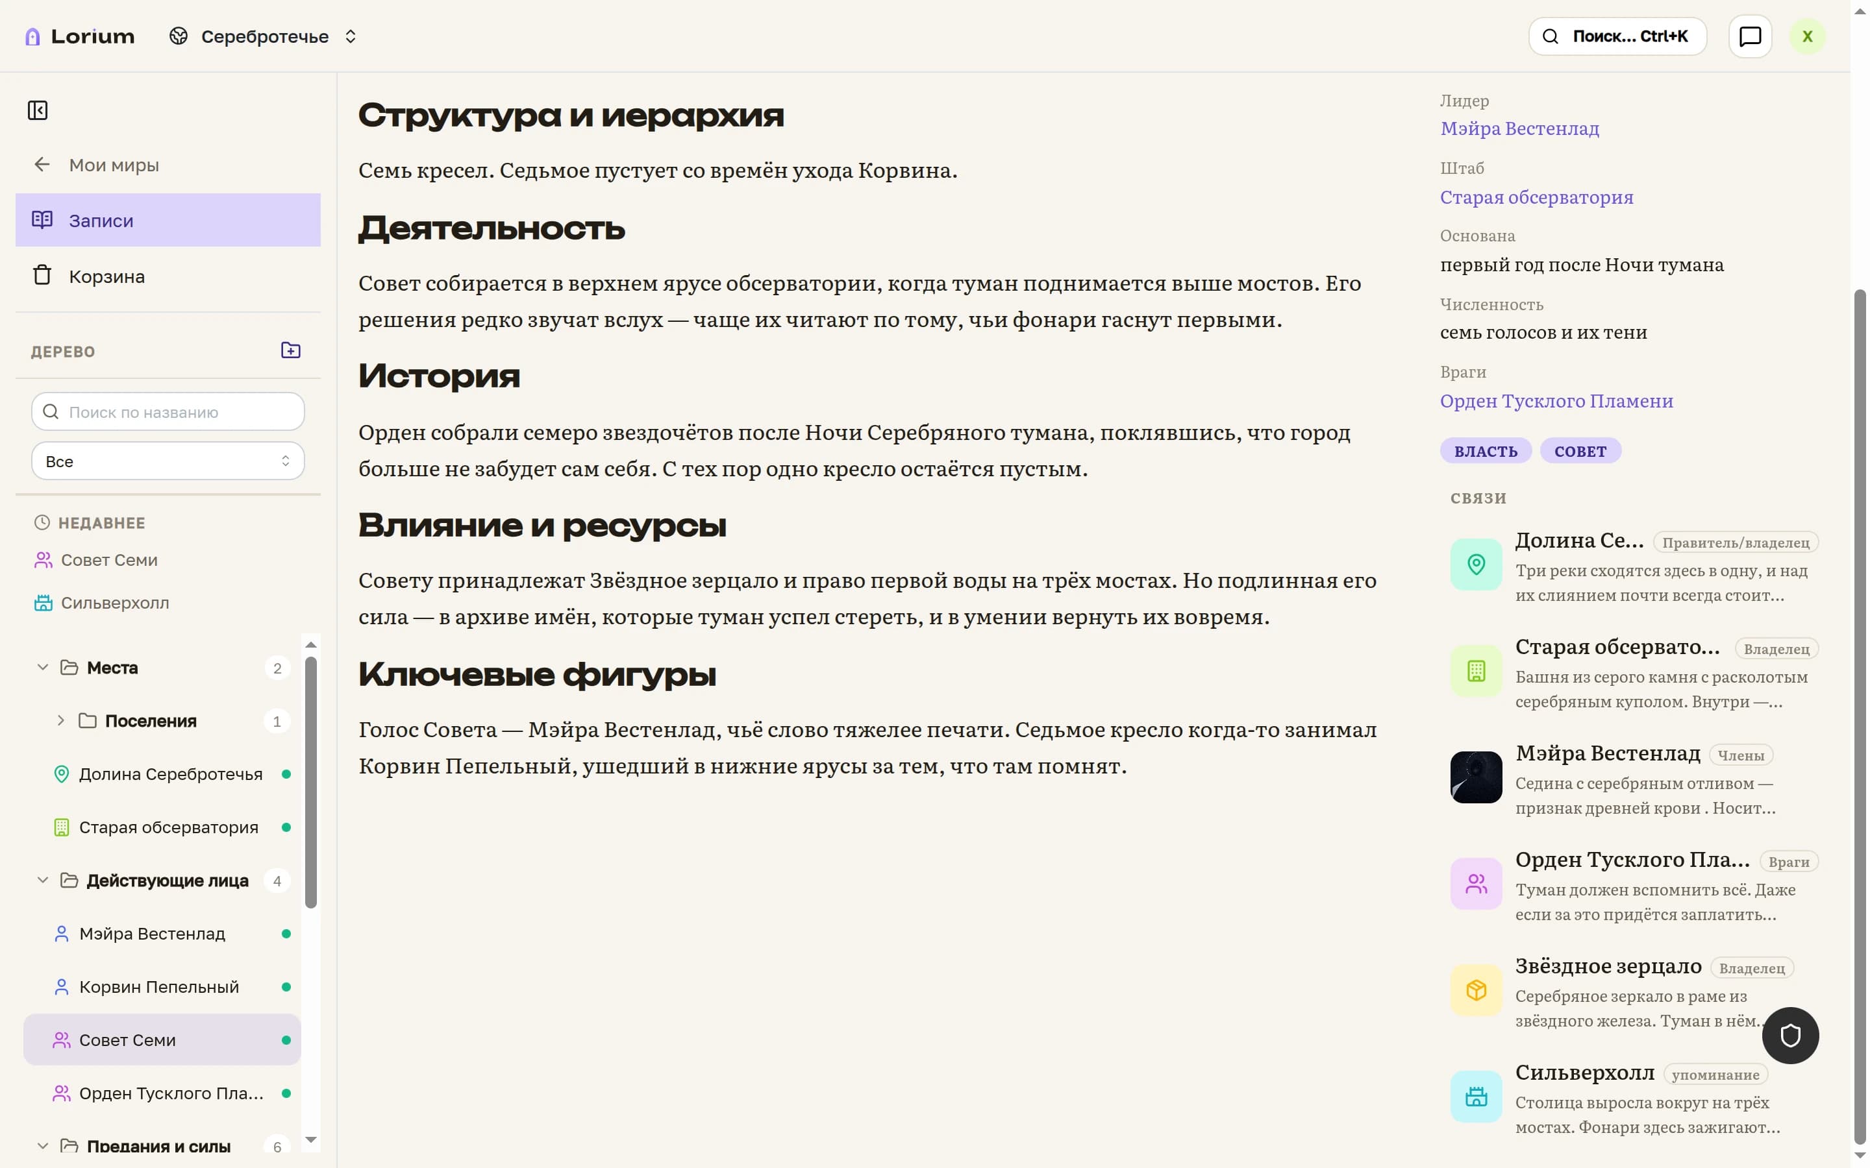This screenshot has height=1168, width=1870.
Task: Follow the Штаб link Старая обсерватория
Action: (1536, 197)
